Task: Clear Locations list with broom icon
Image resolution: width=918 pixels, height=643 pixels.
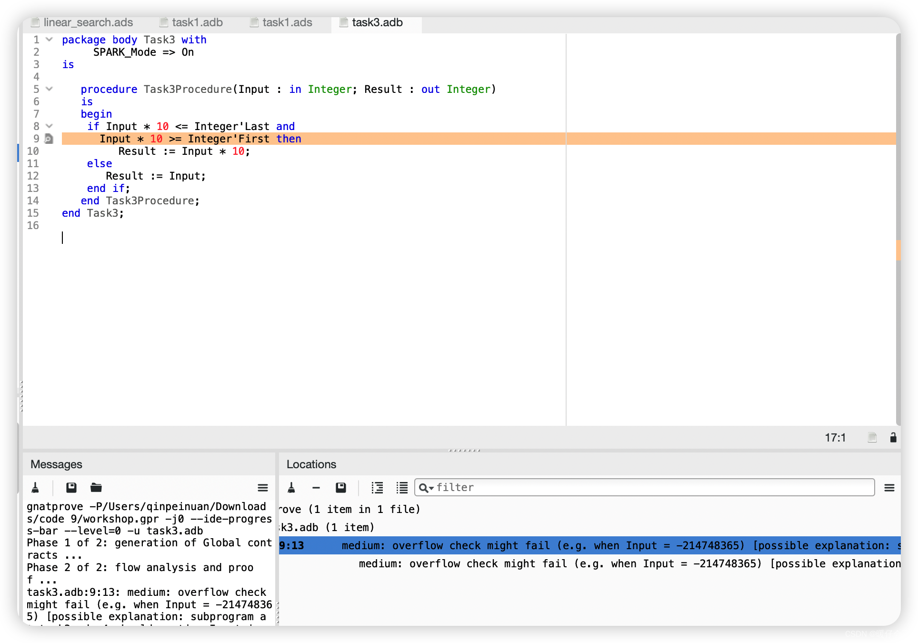Action: click(x=291, y=487)
